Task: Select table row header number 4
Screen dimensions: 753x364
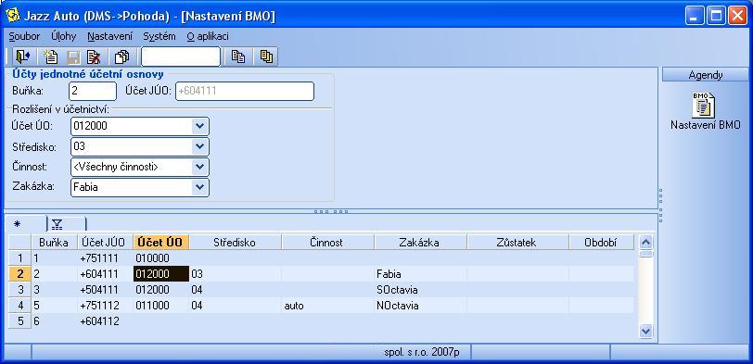Action: (19, 306)
